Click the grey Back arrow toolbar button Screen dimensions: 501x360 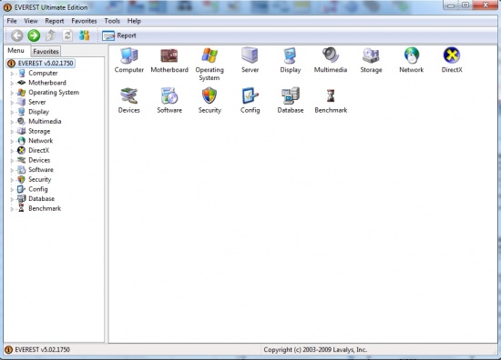tap(17, 35)
